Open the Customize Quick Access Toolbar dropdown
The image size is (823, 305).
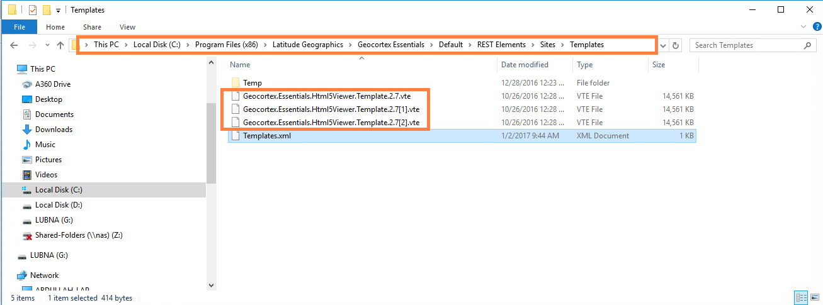click(58, 10)
